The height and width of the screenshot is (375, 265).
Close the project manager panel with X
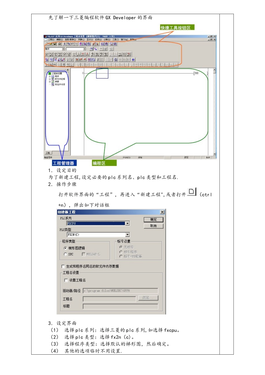68,70
